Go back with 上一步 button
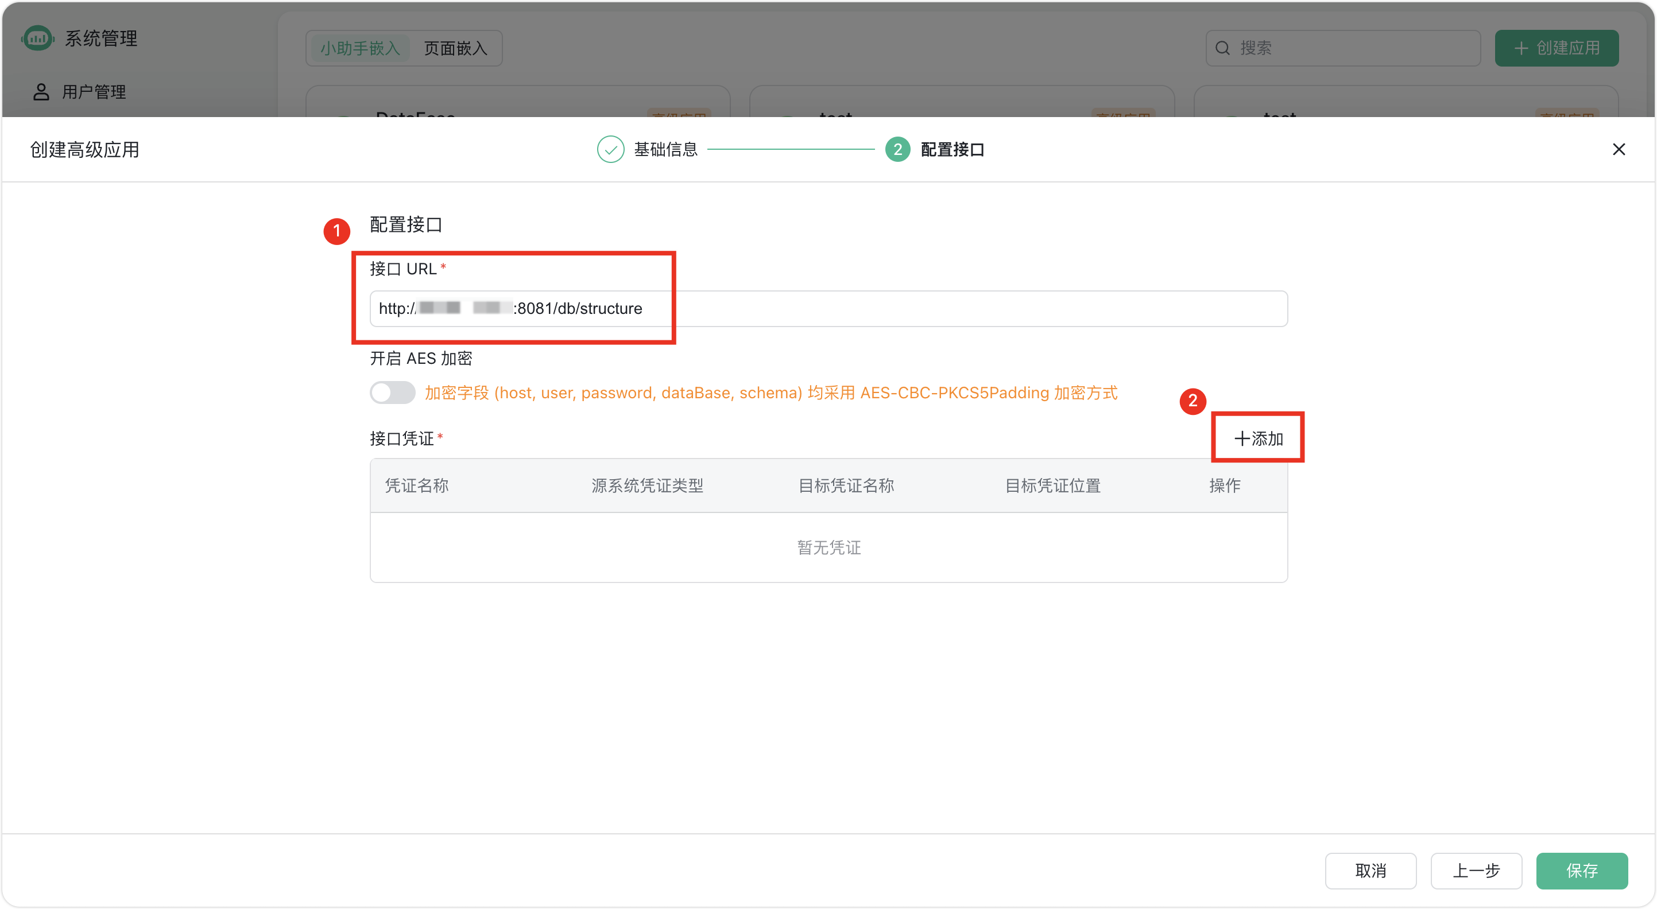Viewport: 1657px width, 909px height. tap(1476, 871)
